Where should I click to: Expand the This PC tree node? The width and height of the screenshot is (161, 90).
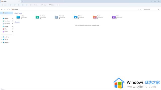coord(1,39)
